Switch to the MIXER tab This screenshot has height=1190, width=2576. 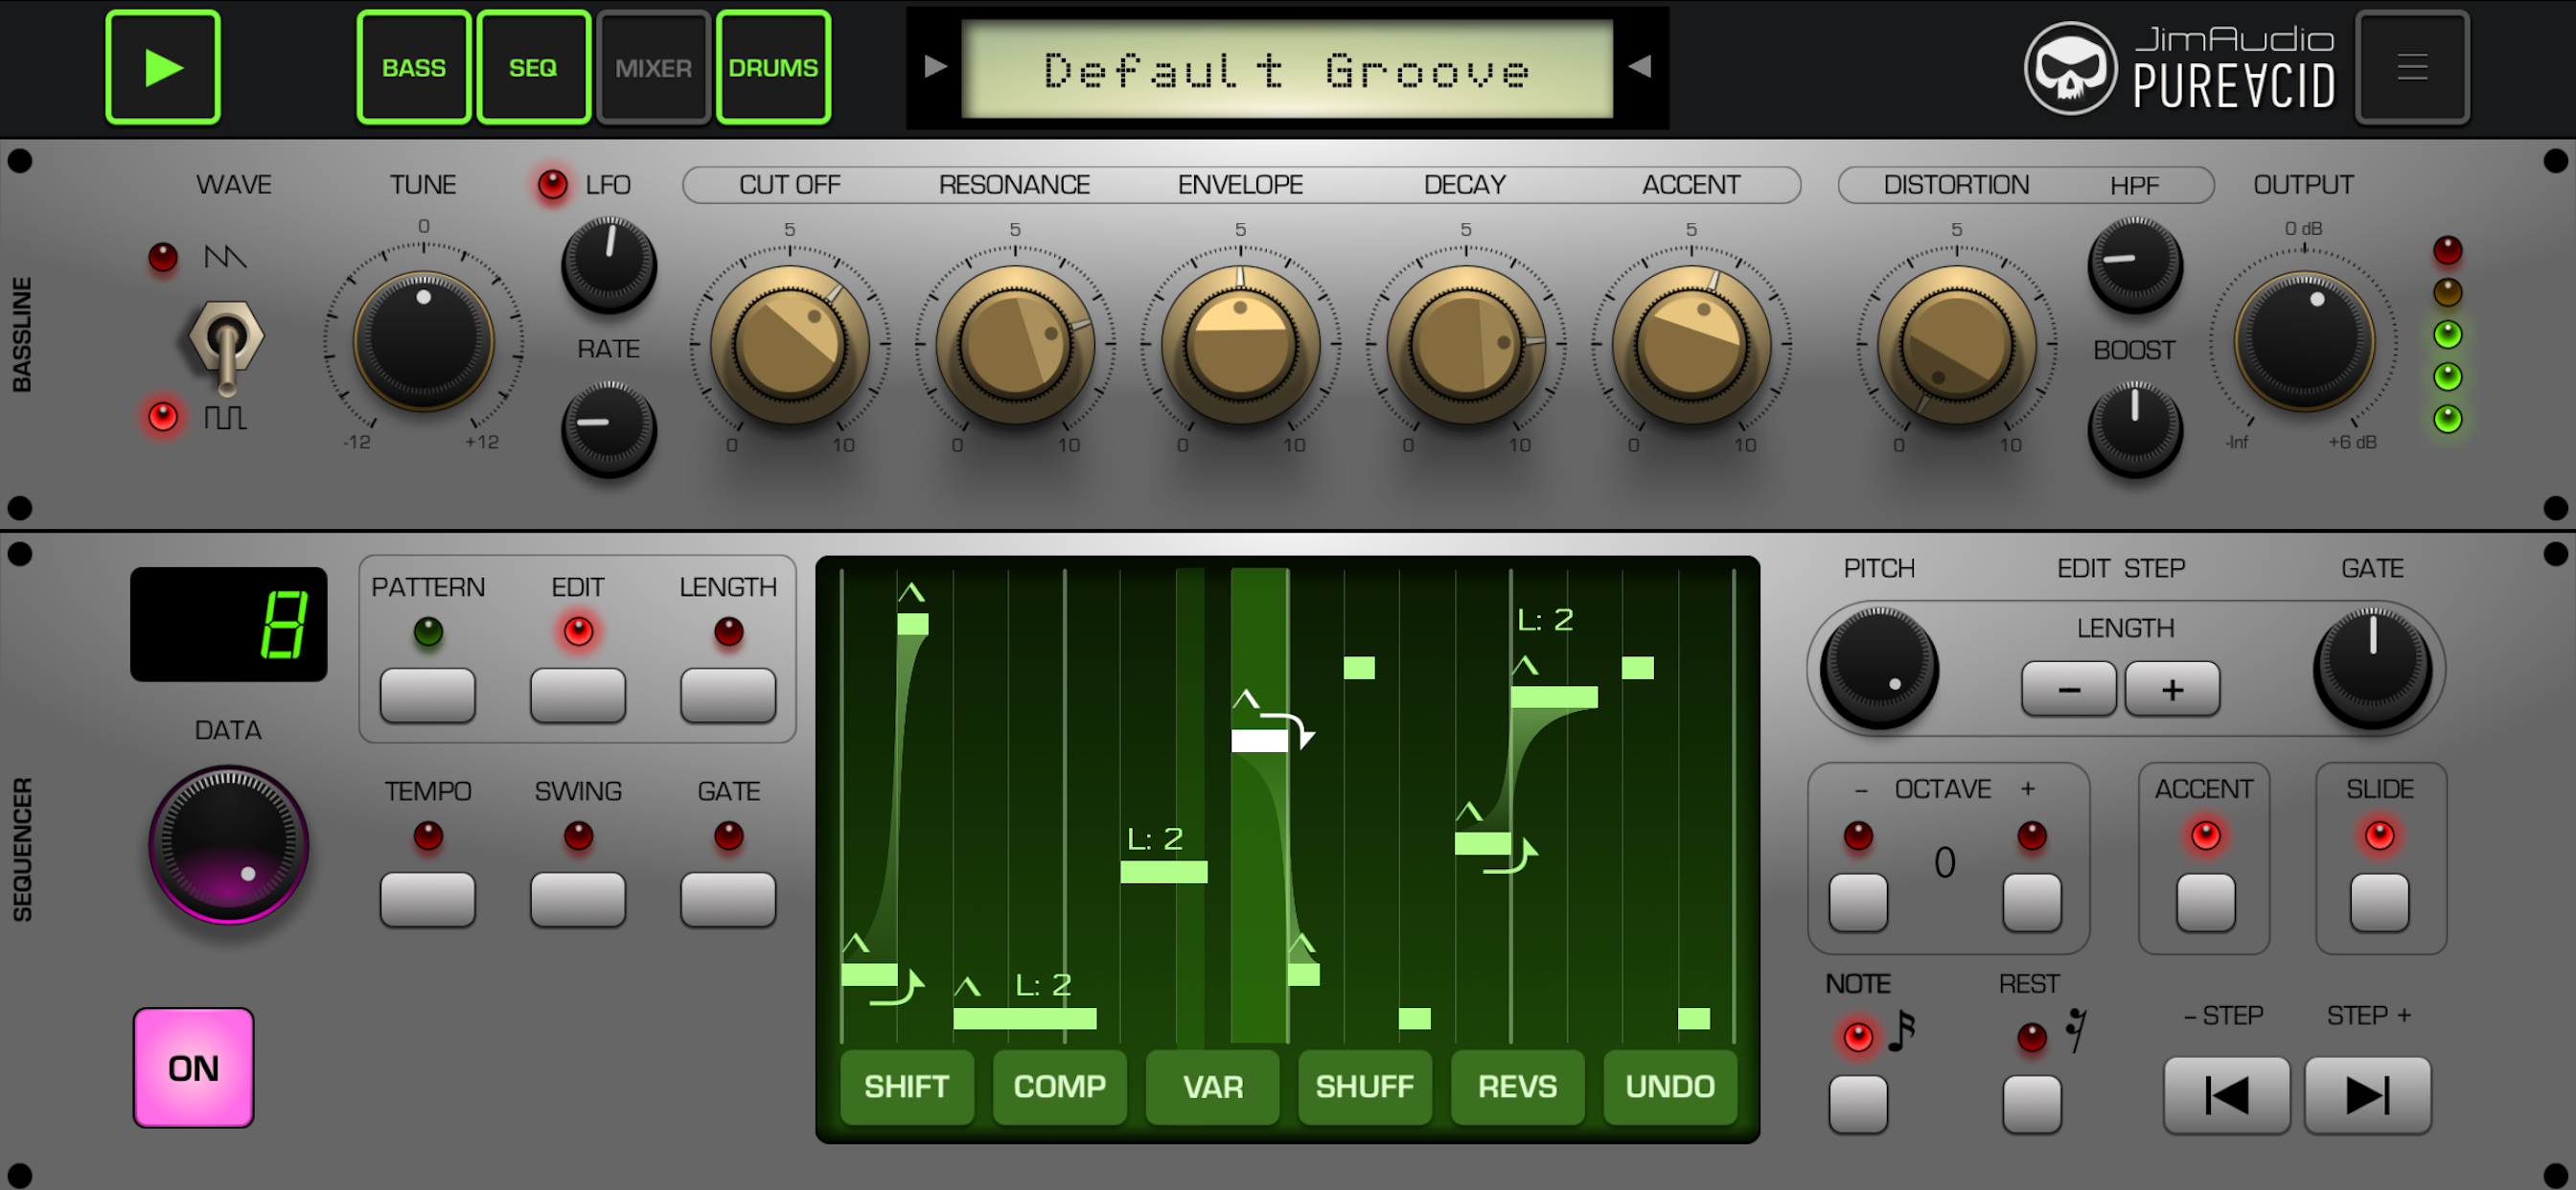click(x=653, y=67)
